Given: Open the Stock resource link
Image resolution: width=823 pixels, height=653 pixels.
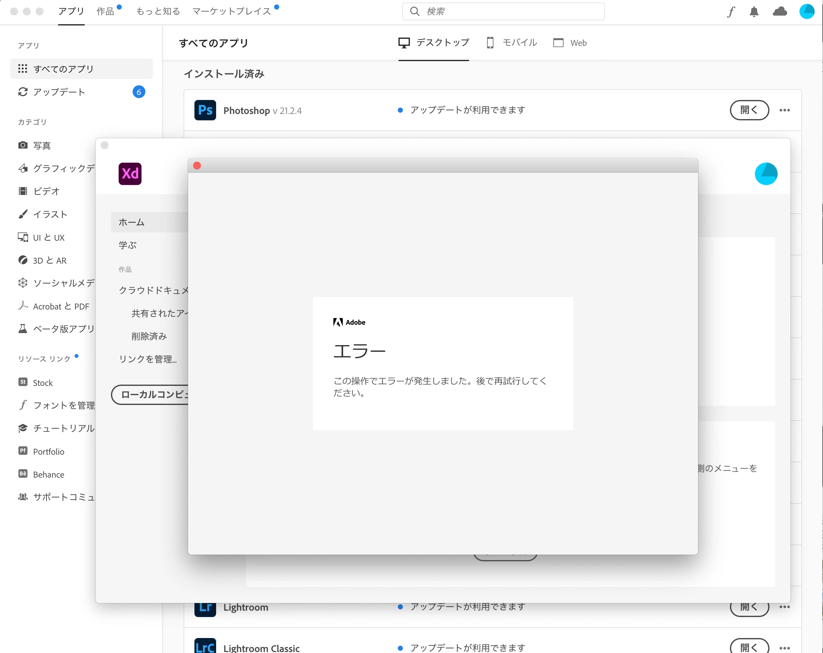Looking at the screenshot, I should [x=43, y=383].
